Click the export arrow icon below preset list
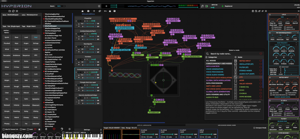 point(70,129)
